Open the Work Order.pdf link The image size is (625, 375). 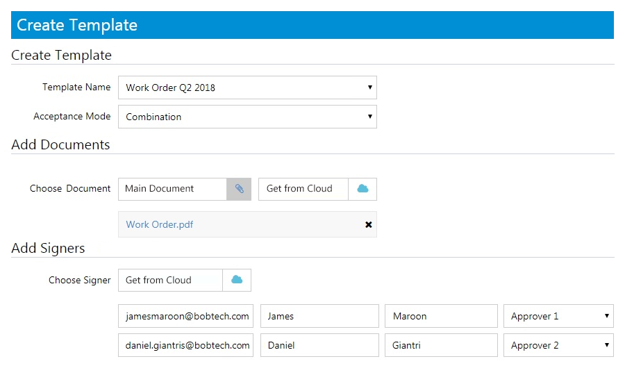point(160,225)
